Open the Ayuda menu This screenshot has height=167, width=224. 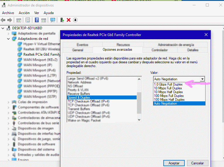(x=49, y=13)
